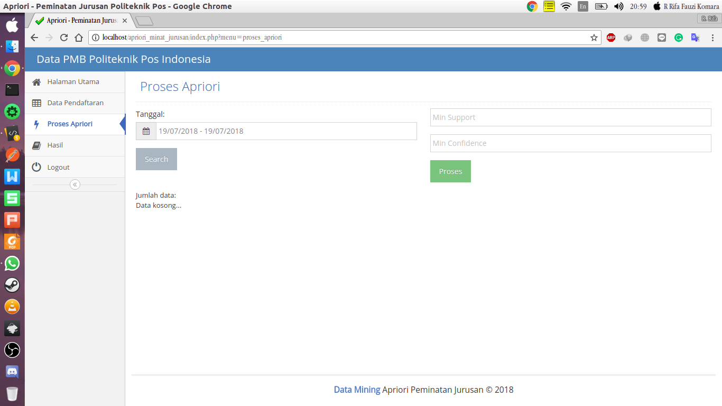Click the 20:59 clock
Image resolution: width=722 pixels, height=406 pixels.
pos(638,6)
